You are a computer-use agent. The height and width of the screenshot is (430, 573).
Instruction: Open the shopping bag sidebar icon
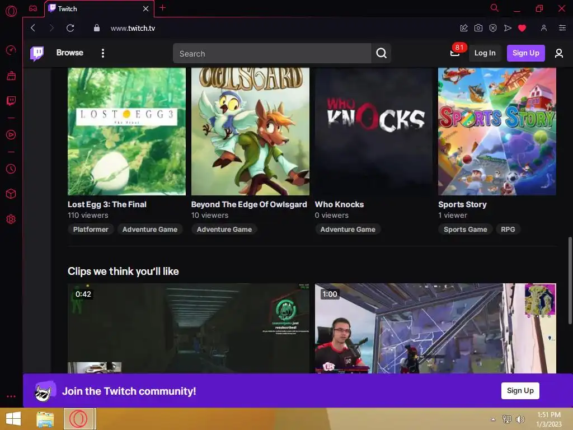[11, 76]
